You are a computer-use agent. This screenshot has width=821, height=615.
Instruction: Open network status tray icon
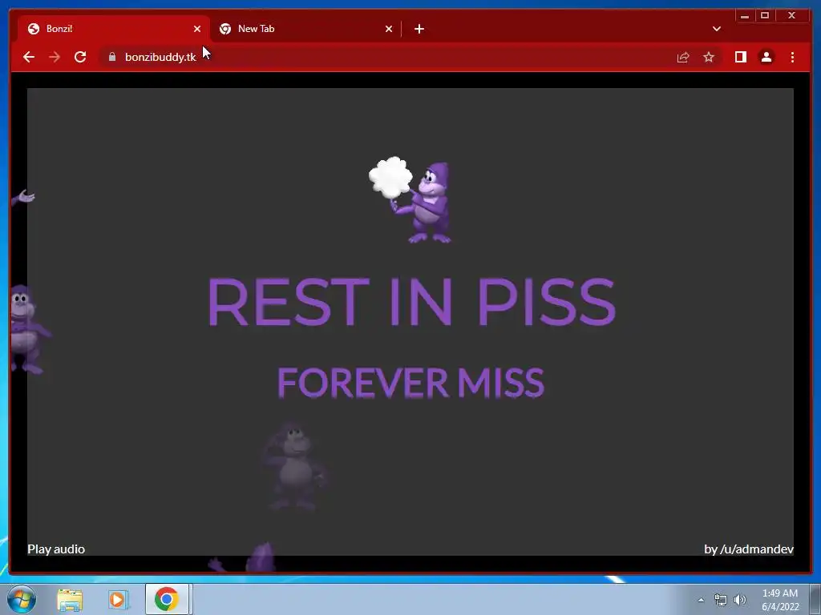tap(721, 600)
